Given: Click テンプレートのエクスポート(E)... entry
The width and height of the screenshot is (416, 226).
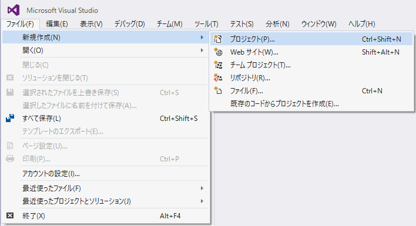Looking at the screenshot, I should click(x=105, y=131).
